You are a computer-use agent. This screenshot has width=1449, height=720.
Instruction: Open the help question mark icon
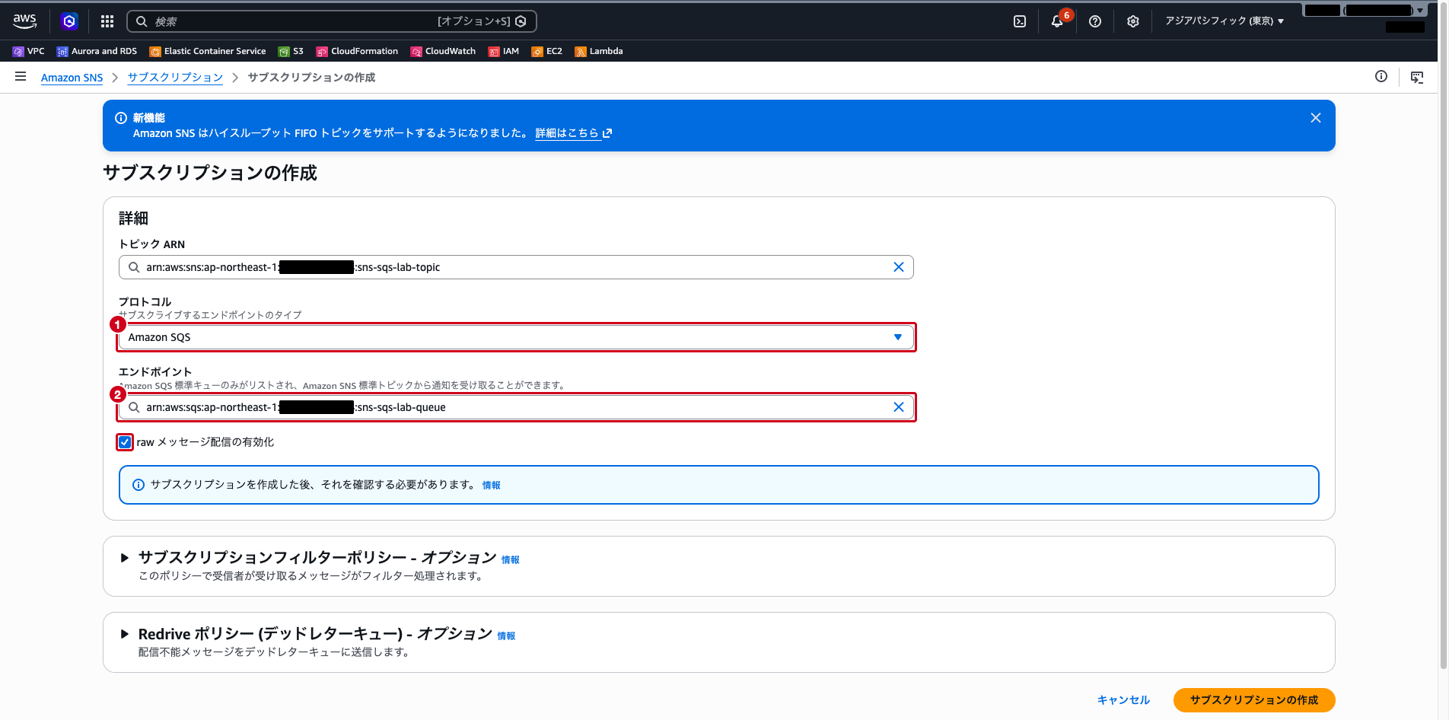tap(1095, 21)
